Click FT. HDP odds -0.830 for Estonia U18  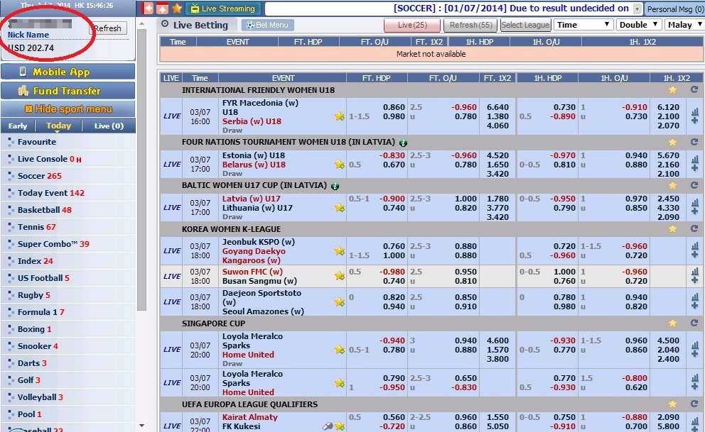pos(392,155)
